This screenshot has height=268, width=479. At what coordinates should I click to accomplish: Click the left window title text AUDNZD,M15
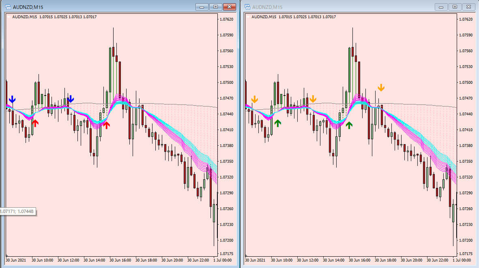click(28, 7)
